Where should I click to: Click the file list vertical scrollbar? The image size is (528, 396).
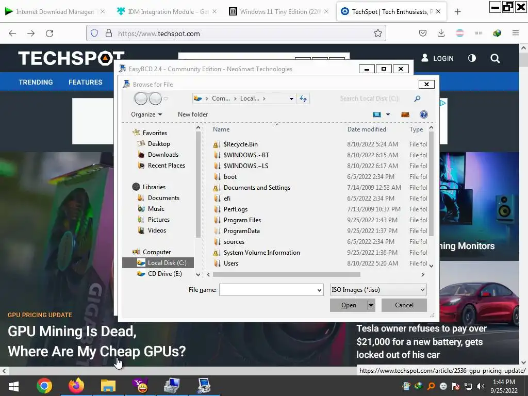432,184
